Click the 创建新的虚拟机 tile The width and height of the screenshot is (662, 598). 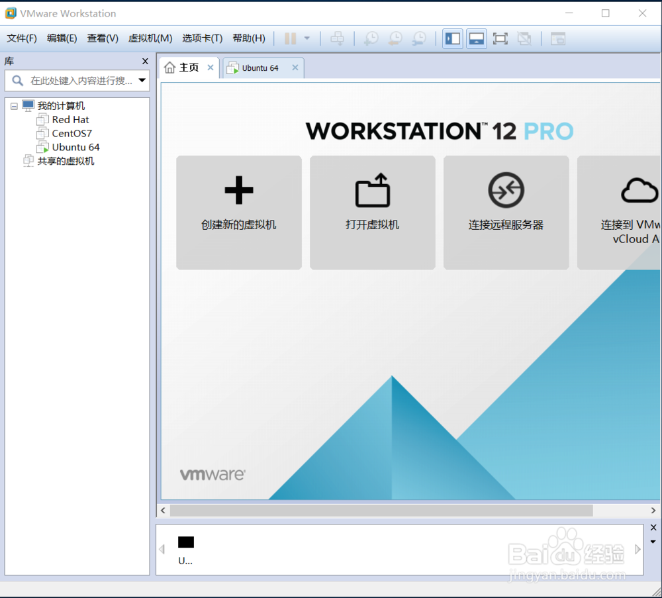pos(239,213)
